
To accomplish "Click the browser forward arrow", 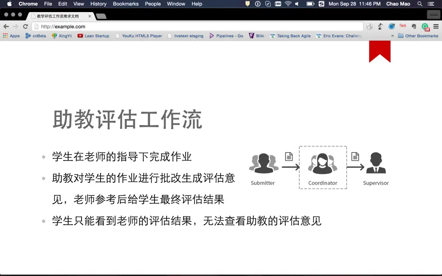I will pyautogui.click(x=16, y=26).
